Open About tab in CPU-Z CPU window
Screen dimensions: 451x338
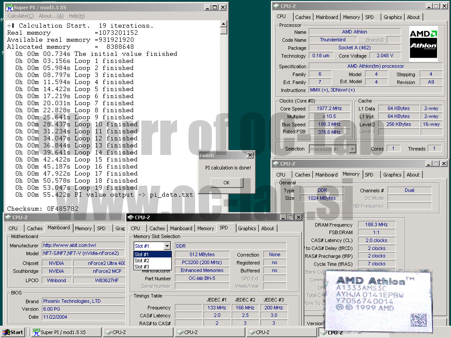click(x=413, y=17)
